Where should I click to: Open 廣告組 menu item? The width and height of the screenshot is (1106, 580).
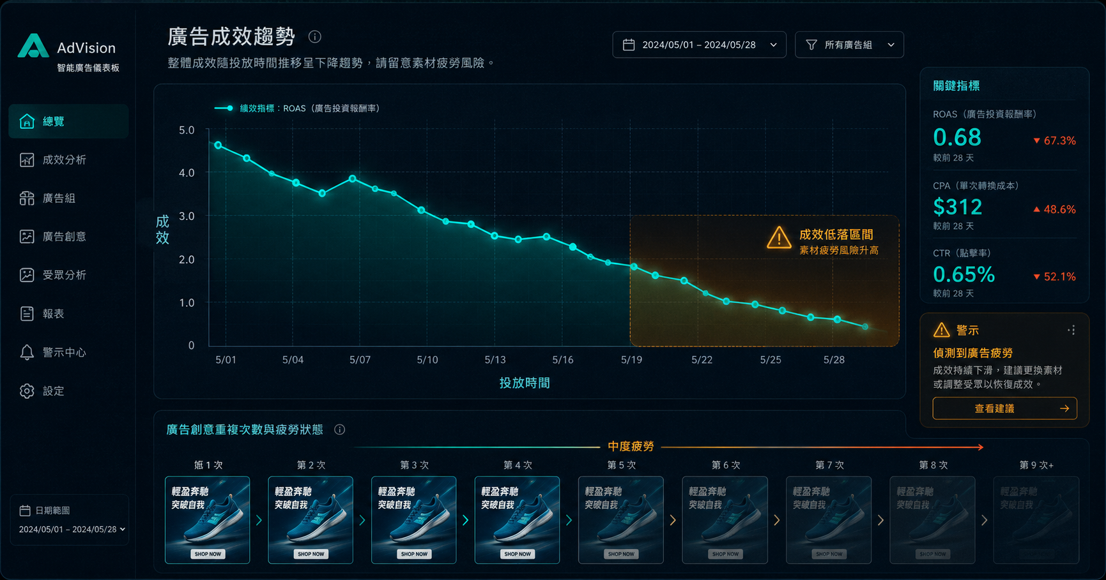68,198
